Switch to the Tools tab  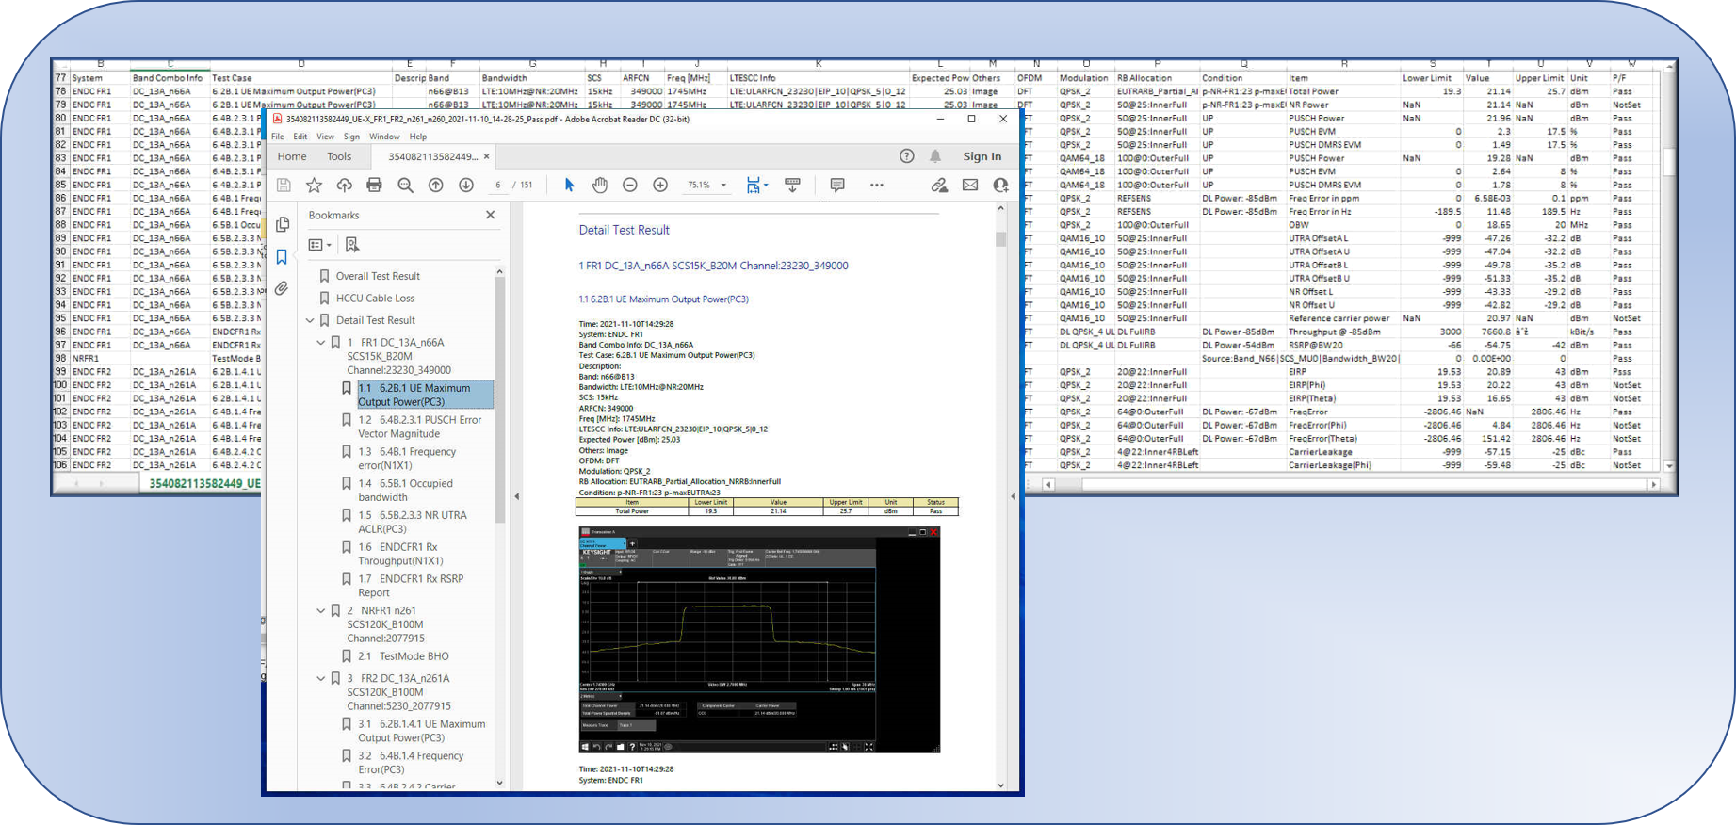339,156
